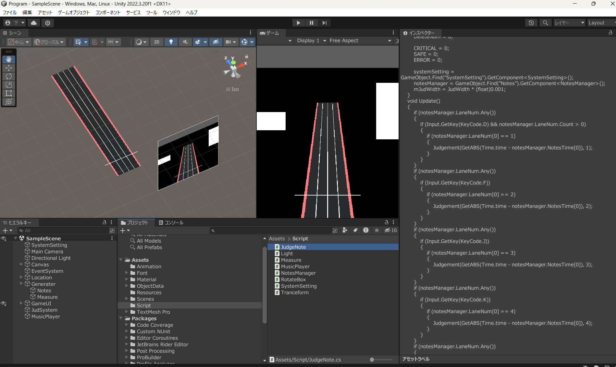This screenshot has width=616, height=367.
Task: Open the shading draw mode dropdown
Action: tap(141, 42)
